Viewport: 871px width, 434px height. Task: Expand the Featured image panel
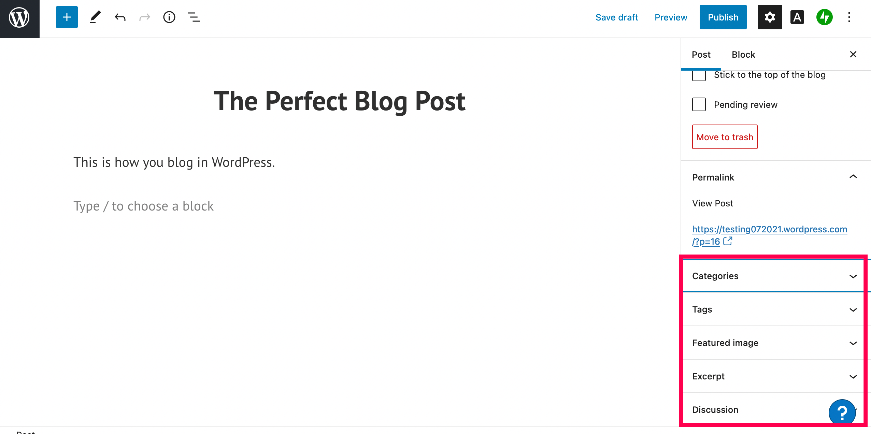point(773,343)
